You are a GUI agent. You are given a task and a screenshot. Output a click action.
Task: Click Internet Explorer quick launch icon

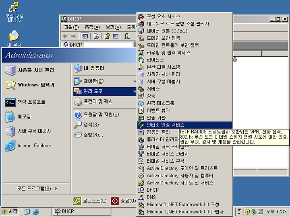pos(36,211)
